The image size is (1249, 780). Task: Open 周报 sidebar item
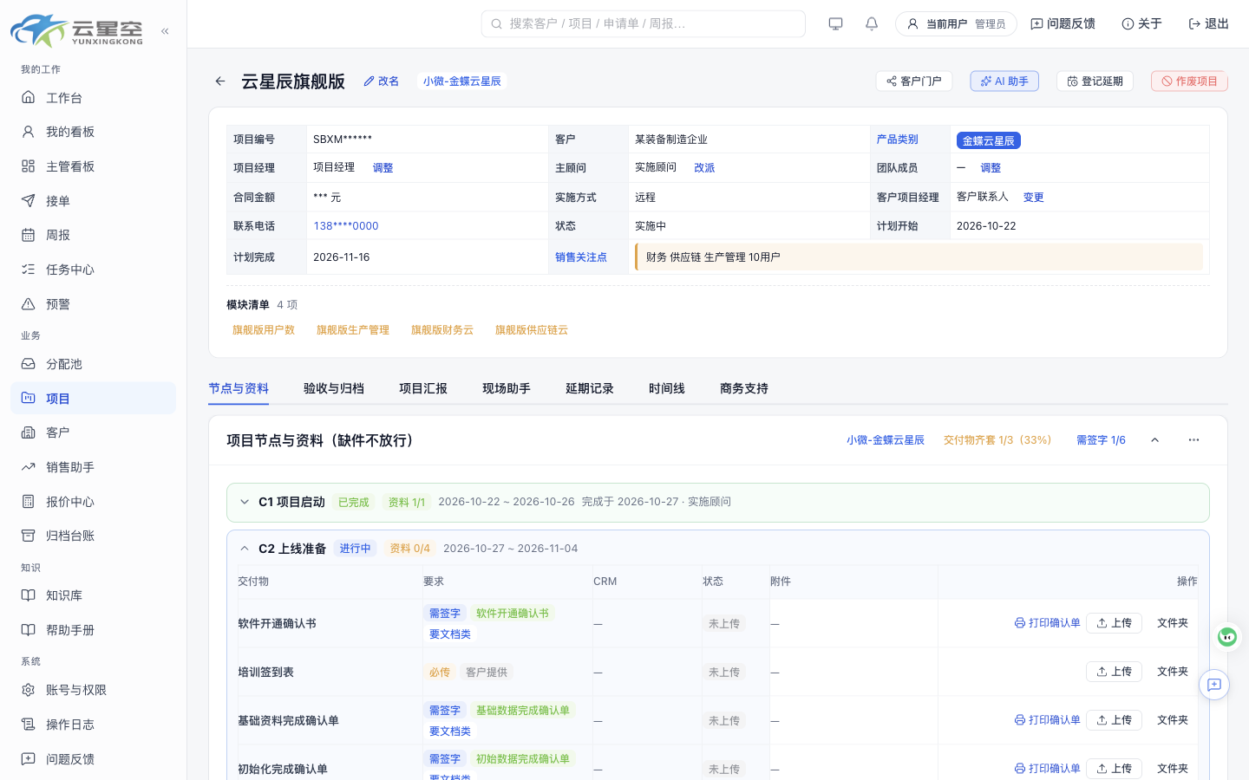click(94, 235)
